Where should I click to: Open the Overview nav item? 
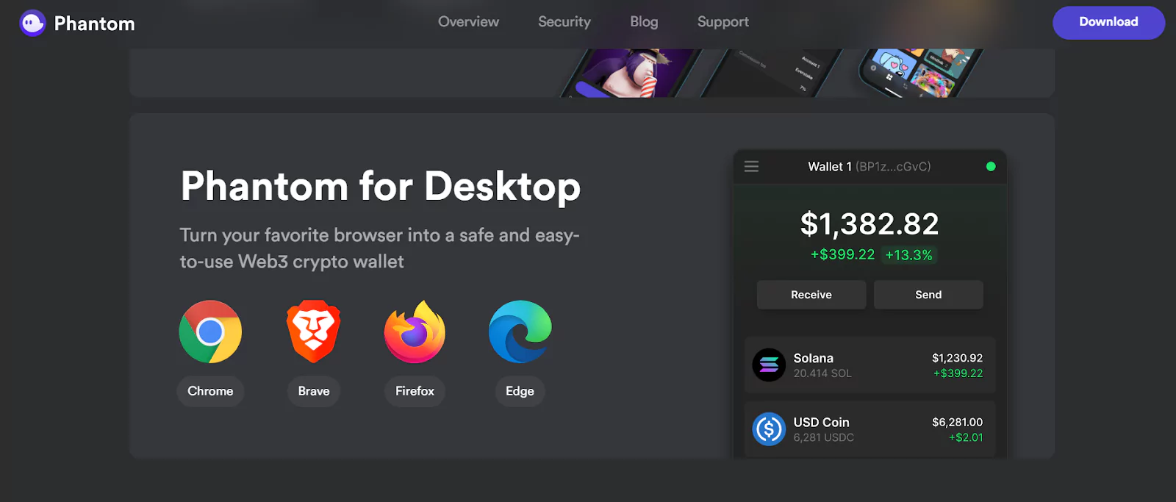point(468,22)
